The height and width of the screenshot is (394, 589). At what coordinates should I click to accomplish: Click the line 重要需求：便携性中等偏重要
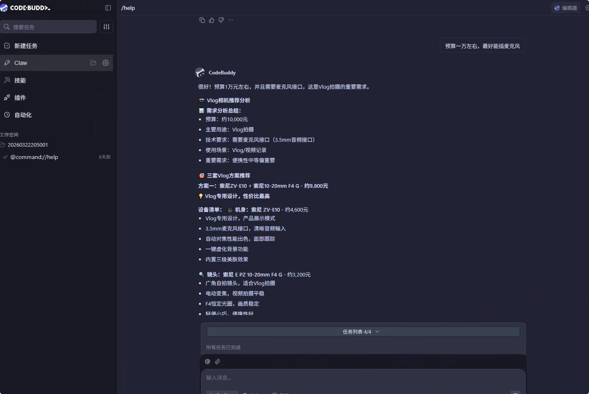pyautogui.click(x=240, y=160)
